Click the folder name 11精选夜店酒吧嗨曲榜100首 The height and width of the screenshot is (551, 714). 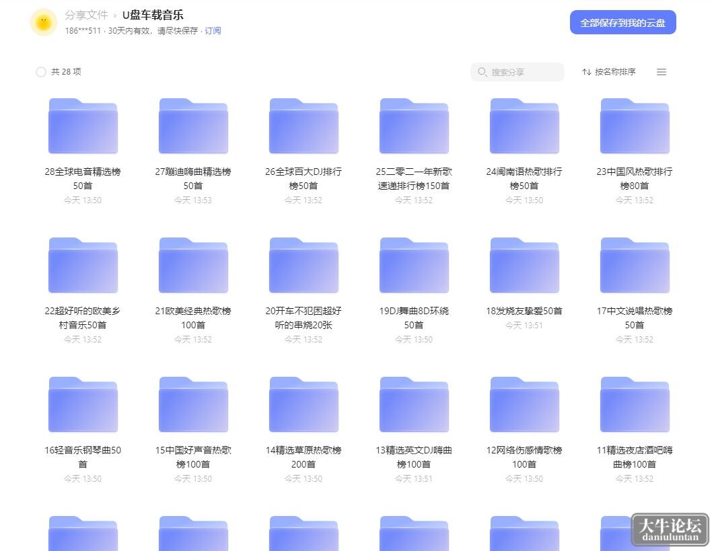coord(635,457)
